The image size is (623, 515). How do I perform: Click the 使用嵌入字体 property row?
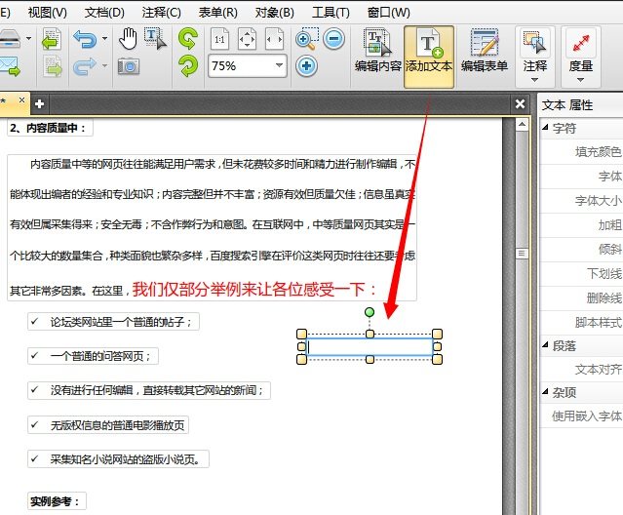[x=581, y=416]
